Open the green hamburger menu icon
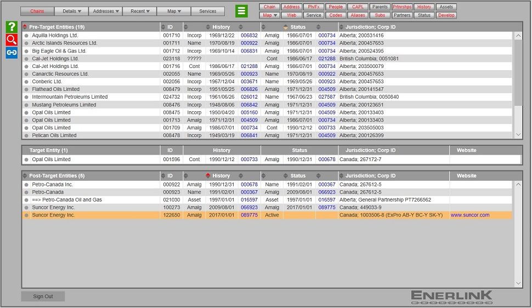This screenshot has width=532, height=308. (x=241, y=11)
